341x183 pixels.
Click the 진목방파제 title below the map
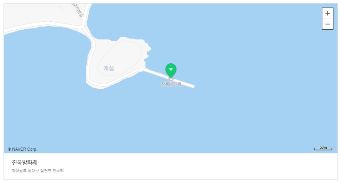[24, 162]
